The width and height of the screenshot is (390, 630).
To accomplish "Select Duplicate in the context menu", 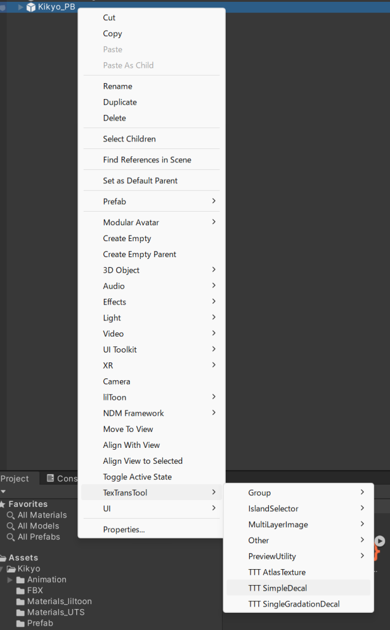I will (120, 102).
